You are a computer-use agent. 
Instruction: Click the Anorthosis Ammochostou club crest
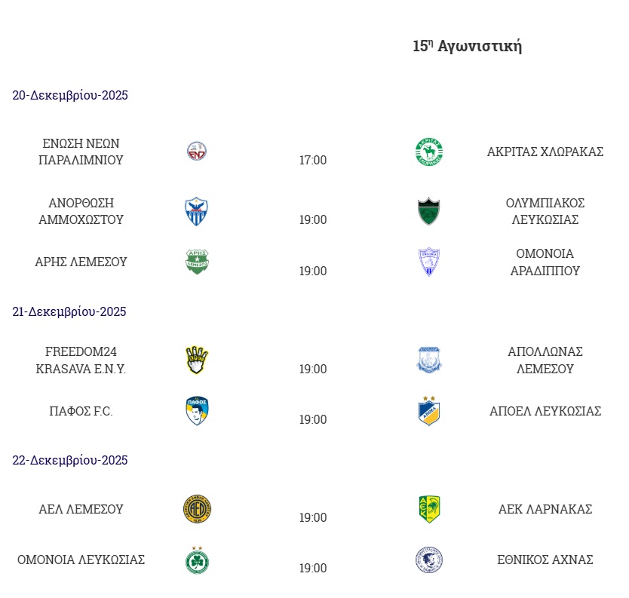tap(197, 212)
